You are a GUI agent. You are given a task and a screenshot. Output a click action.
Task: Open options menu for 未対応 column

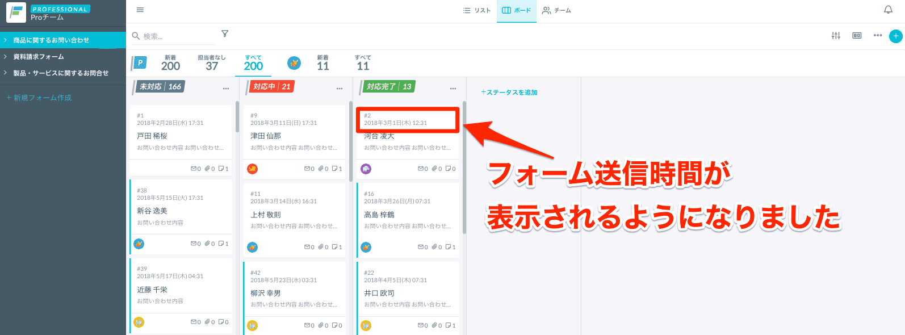226,89
